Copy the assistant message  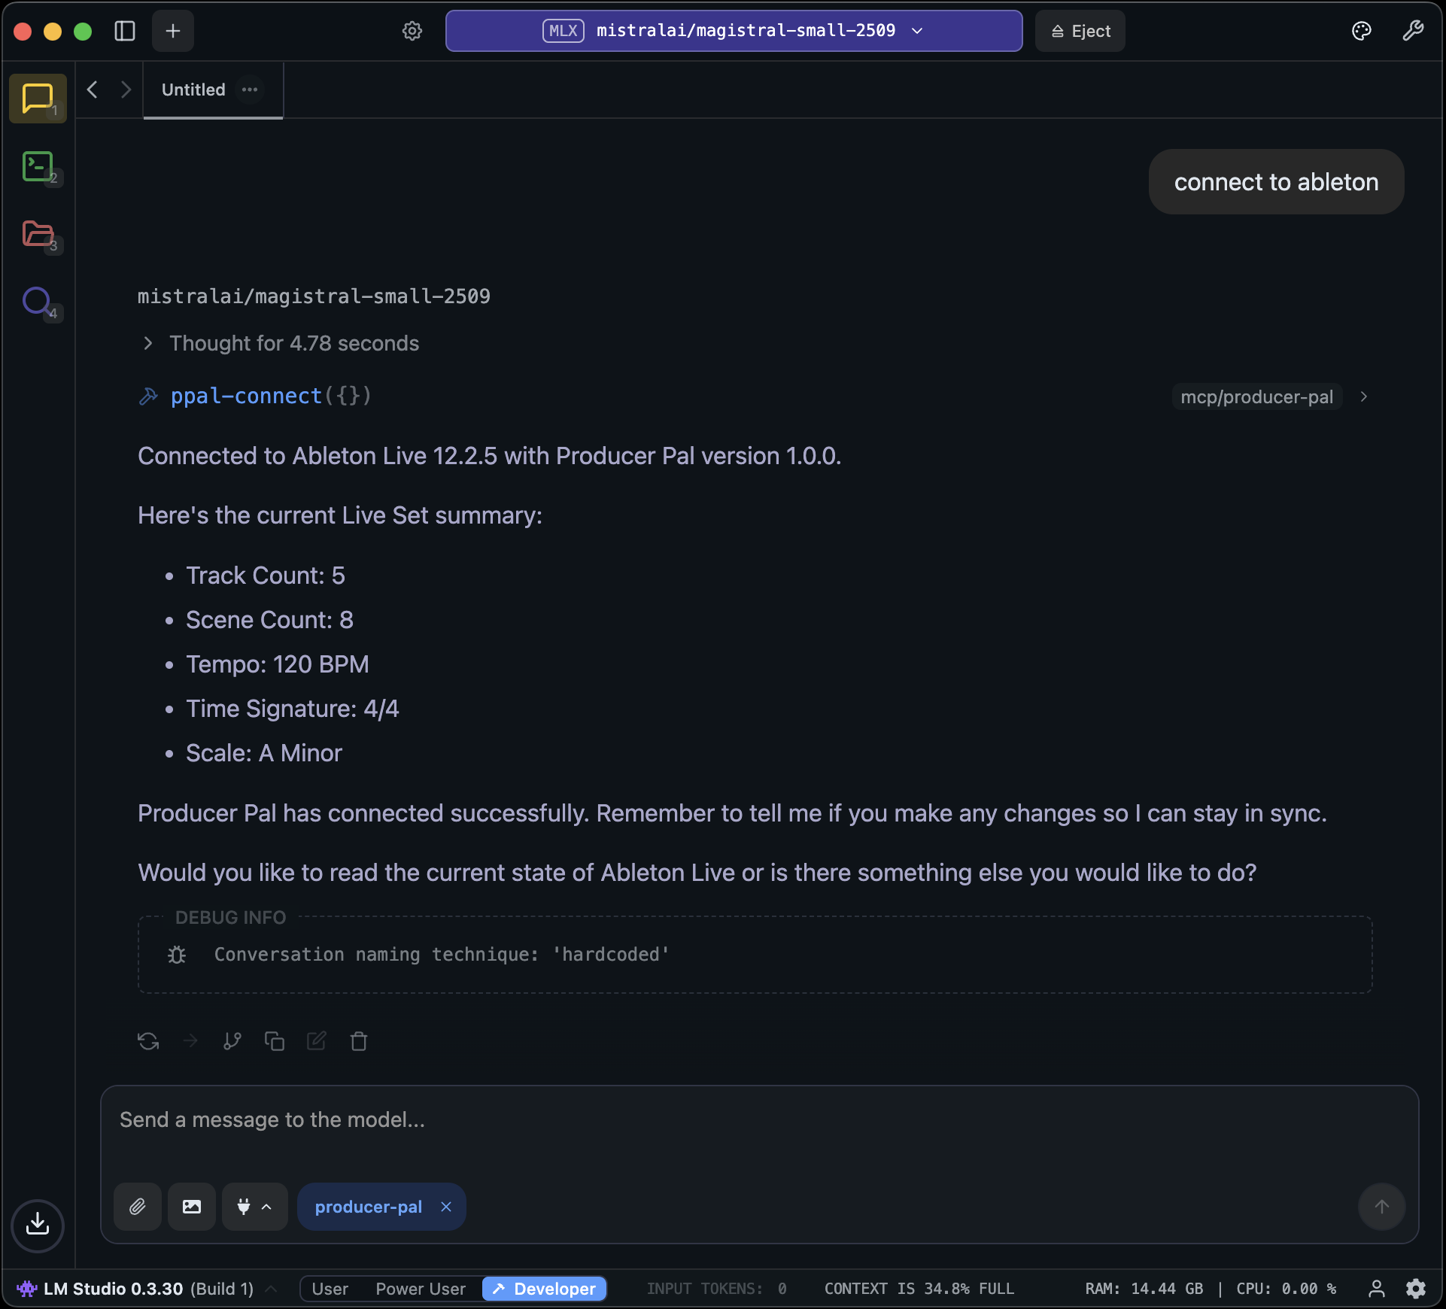click(x=274, y=1041)
